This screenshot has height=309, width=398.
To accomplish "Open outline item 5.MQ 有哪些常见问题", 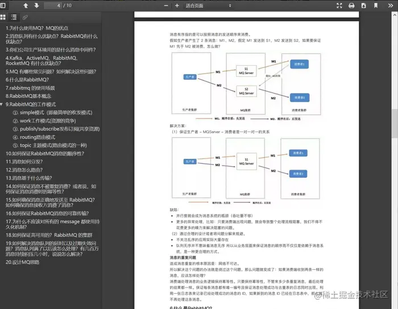I will click(51, 71).
